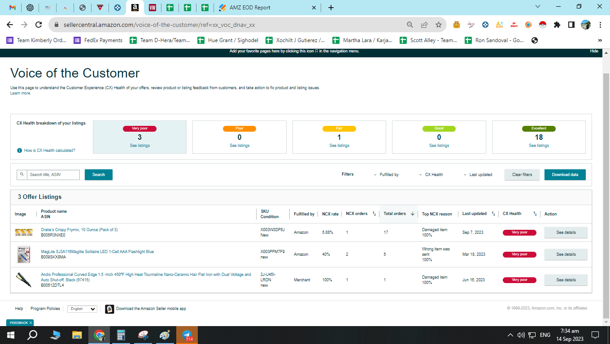The height and width of the screenshot is (344, 610).
Task: See details for the MagLite flashlight
Action: tap(566, 254)
